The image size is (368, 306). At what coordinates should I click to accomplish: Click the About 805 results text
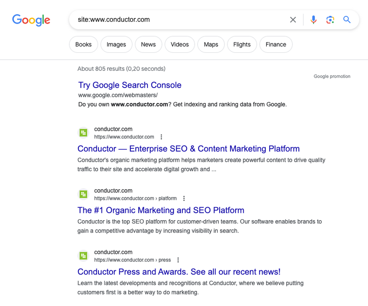point(121,69)
